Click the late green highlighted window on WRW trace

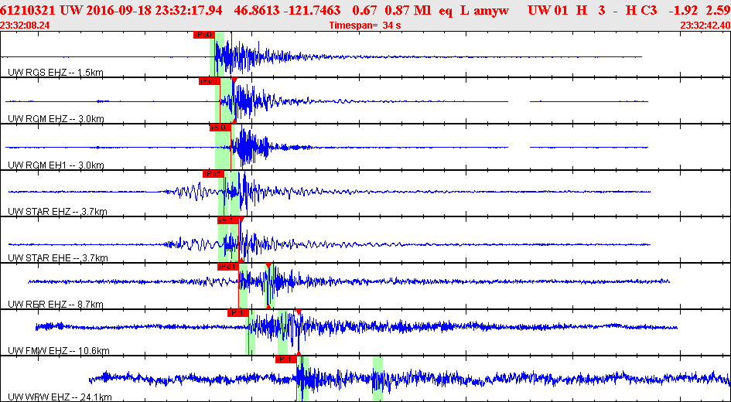pyautogui.click(x=377, y=379)
